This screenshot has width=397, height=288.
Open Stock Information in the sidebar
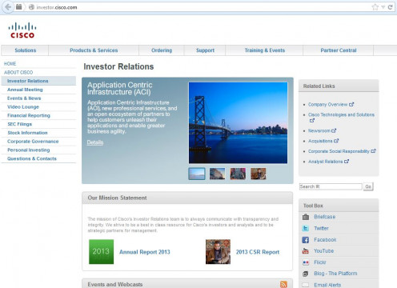27,133
